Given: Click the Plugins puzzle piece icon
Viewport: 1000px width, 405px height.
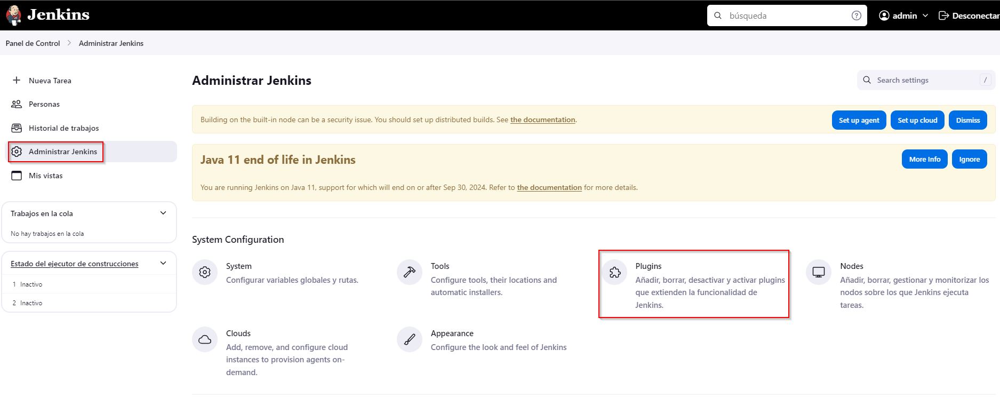Looking at the screenshot, I should click(x=614, y=272).
